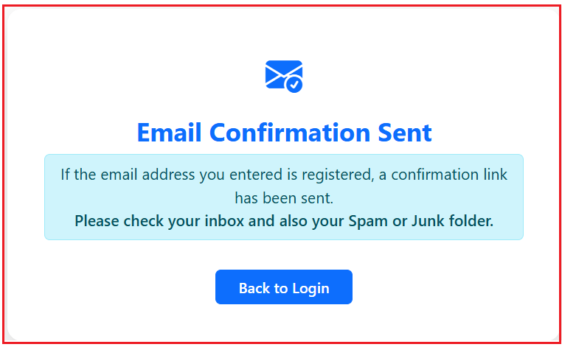Click the Email Confirmation Sent heading
Screen dimensions: 562x347
pyautogui.click(x=284, y=133)
